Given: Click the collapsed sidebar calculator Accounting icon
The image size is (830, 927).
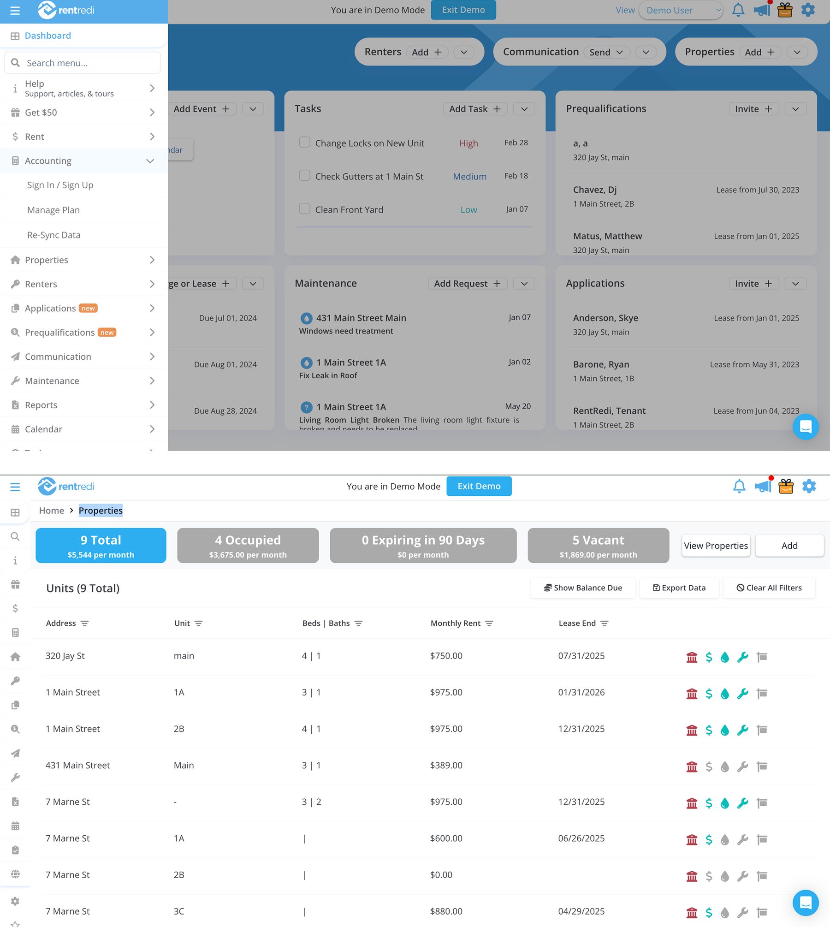Looking at the screenshot, I should point(15,632).
